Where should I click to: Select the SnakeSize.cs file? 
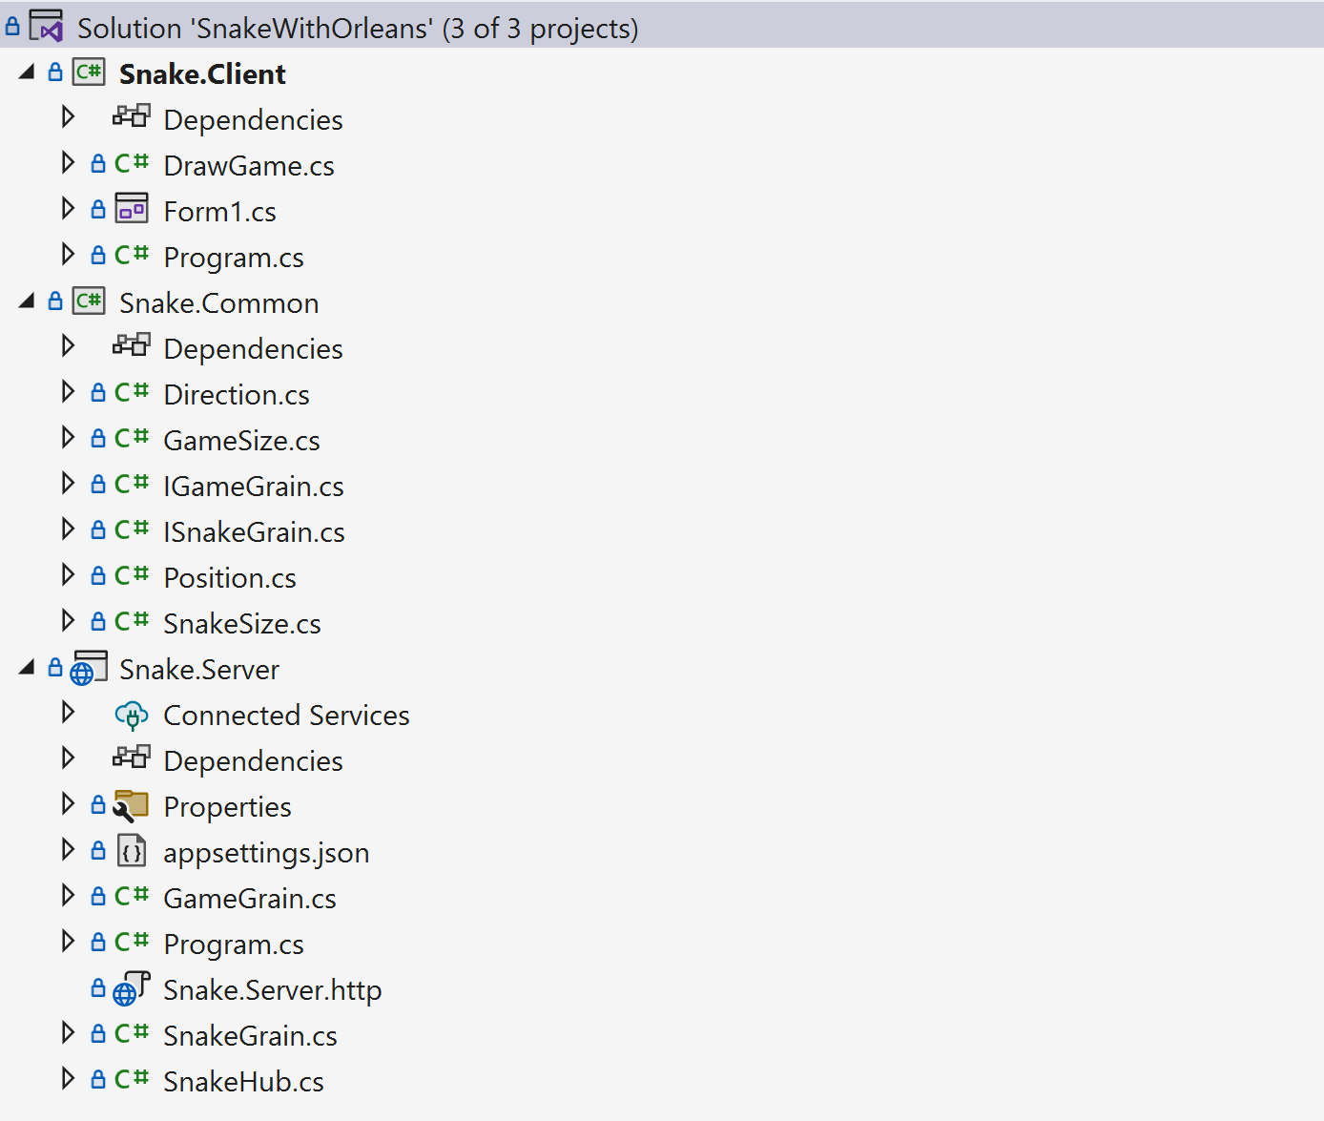pyautogui.click(x=242, y=624)
